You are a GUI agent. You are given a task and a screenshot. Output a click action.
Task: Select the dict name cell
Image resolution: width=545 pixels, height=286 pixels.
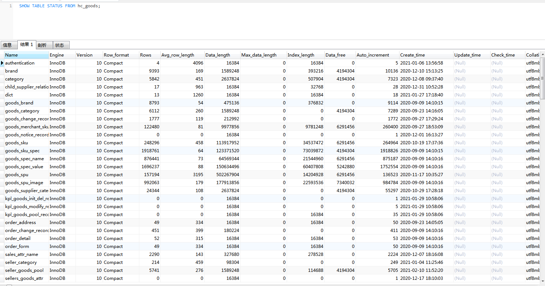pos(26,95)
